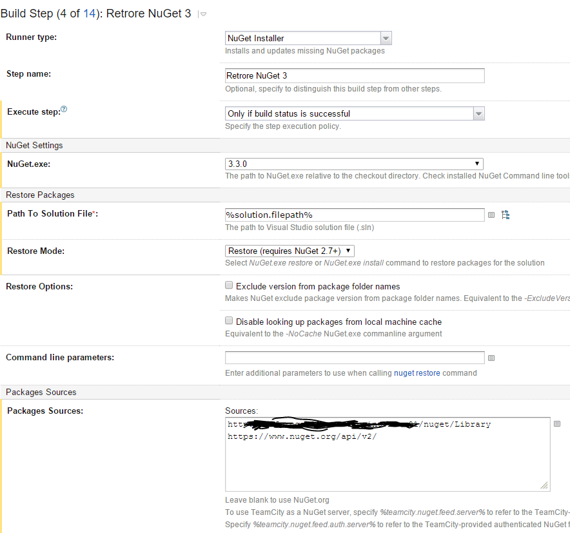Expand the Sources text area editor icon
This screenshot has width=570, height=533.
(557, 423)
